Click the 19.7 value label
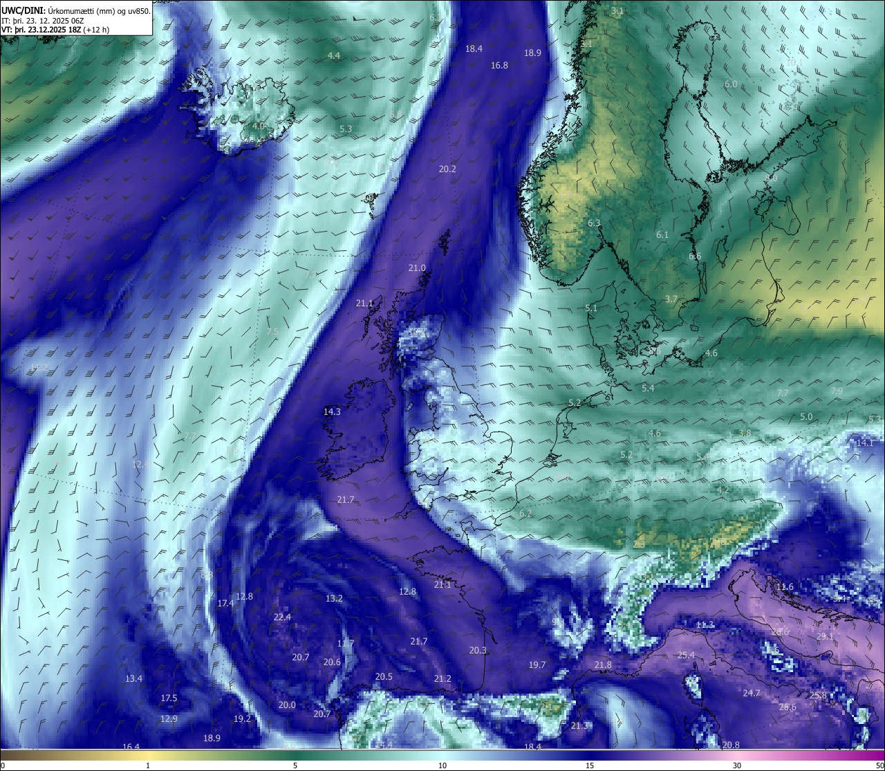The width and height of the screenshot is (885, 771). tap(537, 665)
